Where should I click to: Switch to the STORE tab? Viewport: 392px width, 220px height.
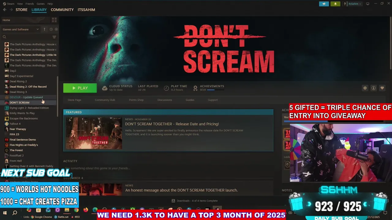click(x=21, y=10)
